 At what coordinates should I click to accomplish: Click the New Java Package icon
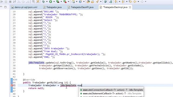[73, 2]
